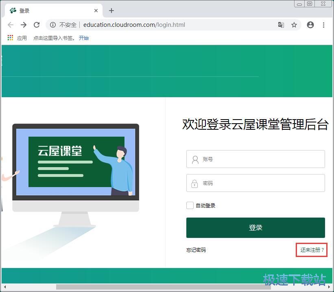
Task: Enable the 自动登录 checkbox
Action: [190, 205]
